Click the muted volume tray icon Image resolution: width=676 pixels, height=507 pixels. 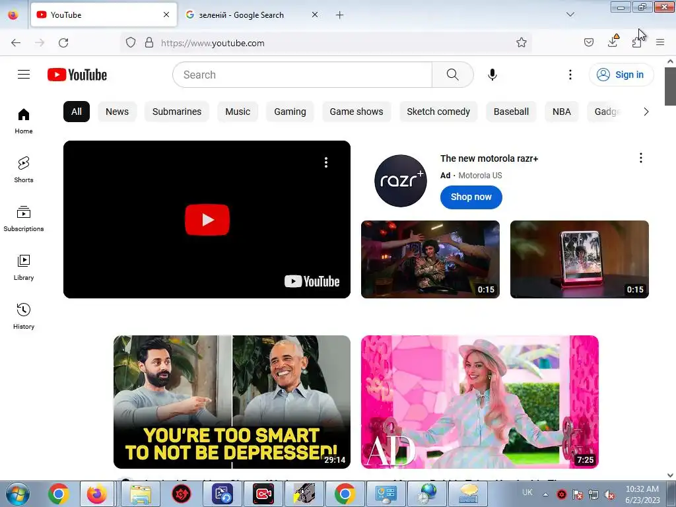609,494
